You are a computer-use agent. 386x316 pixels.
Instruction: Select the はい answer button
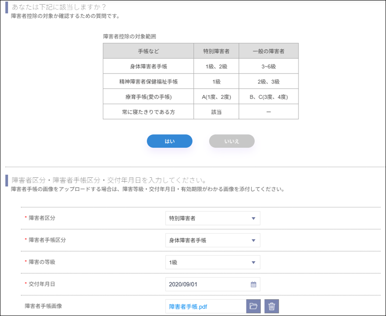coord(169,141)
